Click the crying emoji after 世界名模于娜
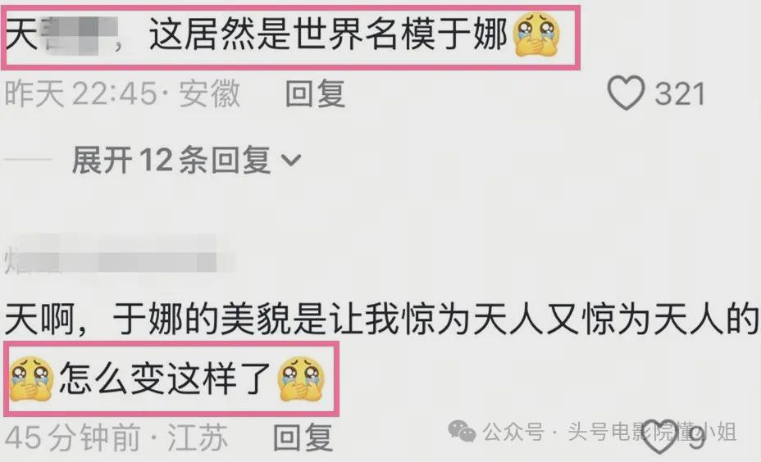Viewport: 761px width, 462px height. [x=537, y=34]
